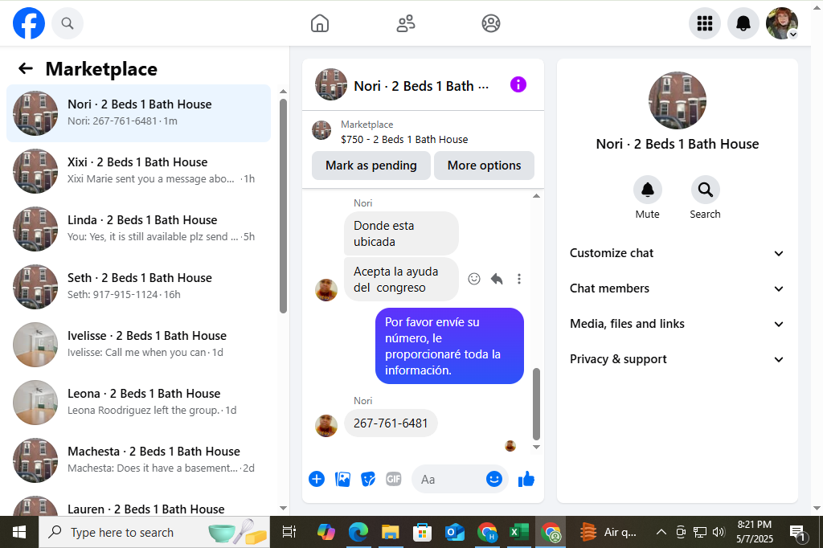Viewport: 823px width, 548px height.
Task: Click Mark as pending button
Action: [371, 166]
